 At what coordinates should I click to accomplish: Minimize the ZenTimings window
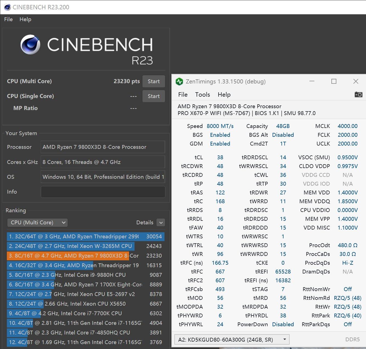312,81
